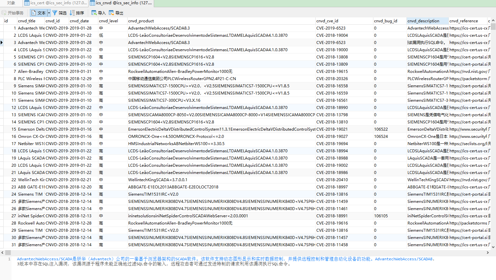The width and height of the screenshot is (496, 280).
Task: Click the horizontal scrollbar thumb
Action: (8, 252)
